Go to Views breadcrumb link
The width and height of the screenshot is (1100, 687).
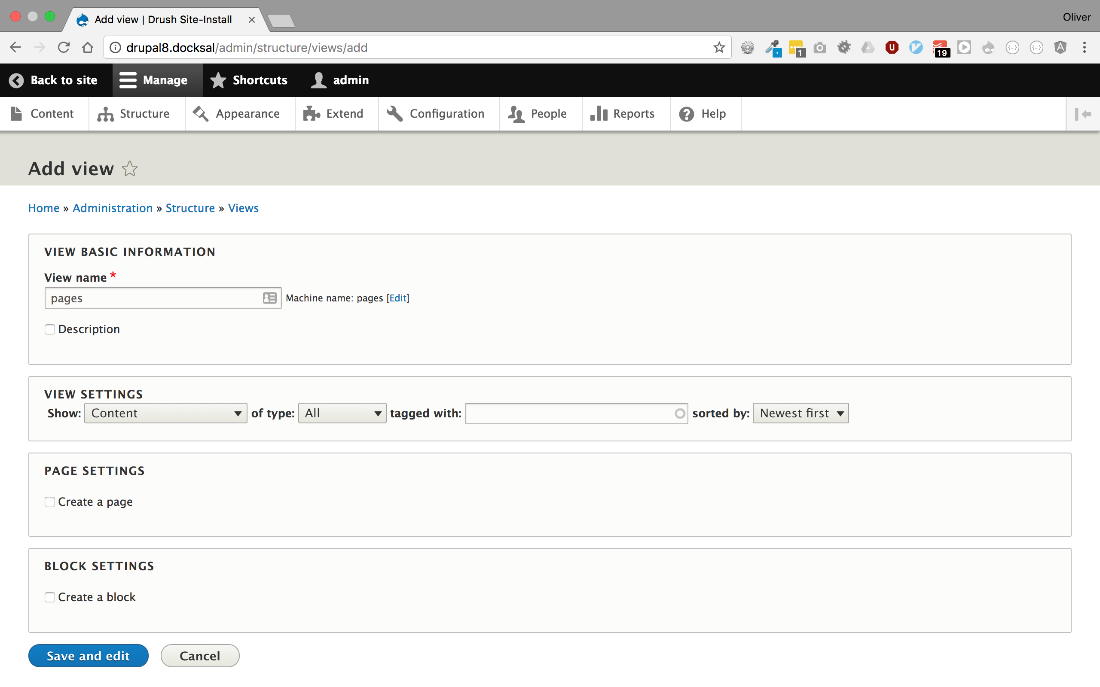point(243,208)
